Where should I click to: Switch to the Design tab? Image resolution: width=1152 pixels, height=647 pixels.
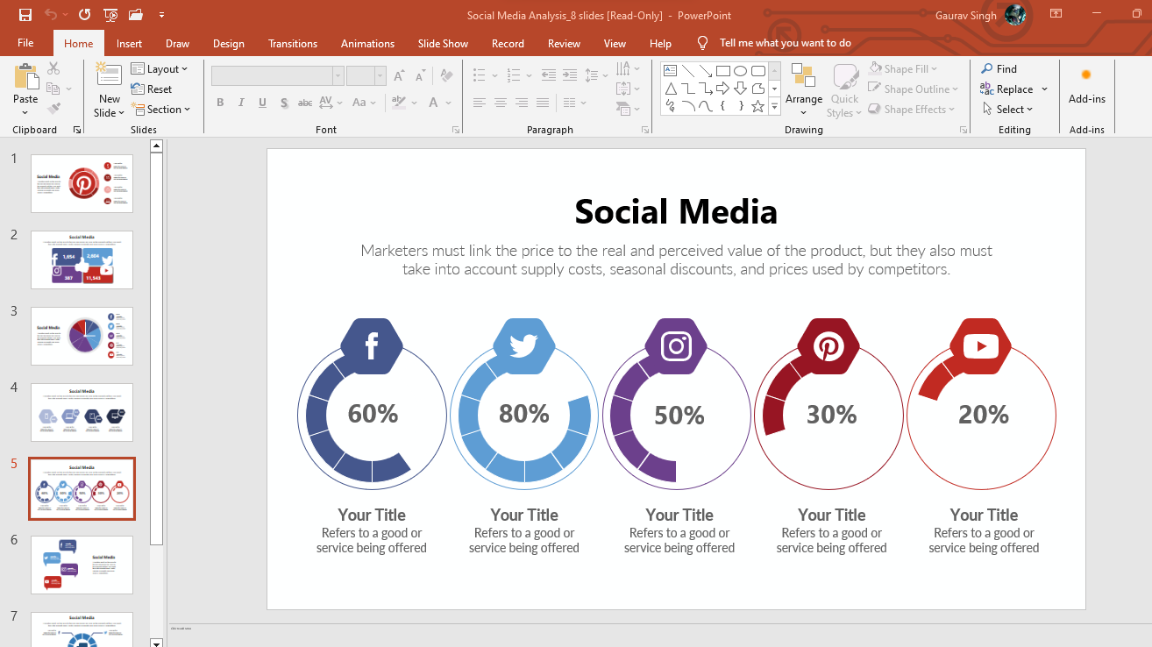(229, 43)
